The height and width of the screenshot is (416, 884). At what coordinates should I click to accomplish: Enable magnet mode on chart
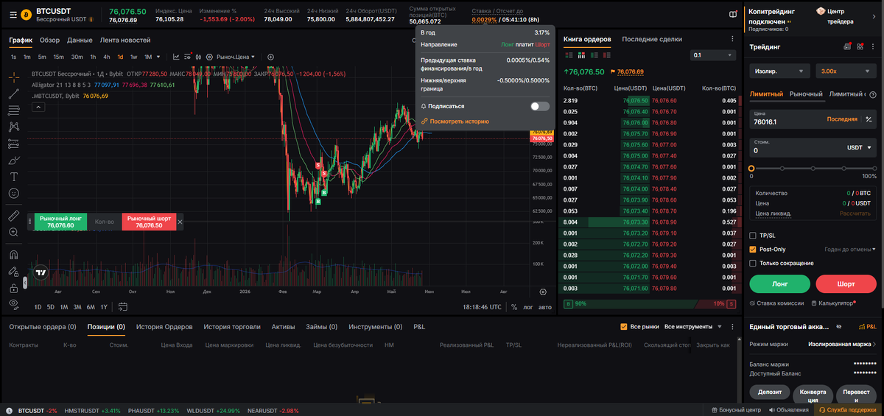tap(13, 255)
